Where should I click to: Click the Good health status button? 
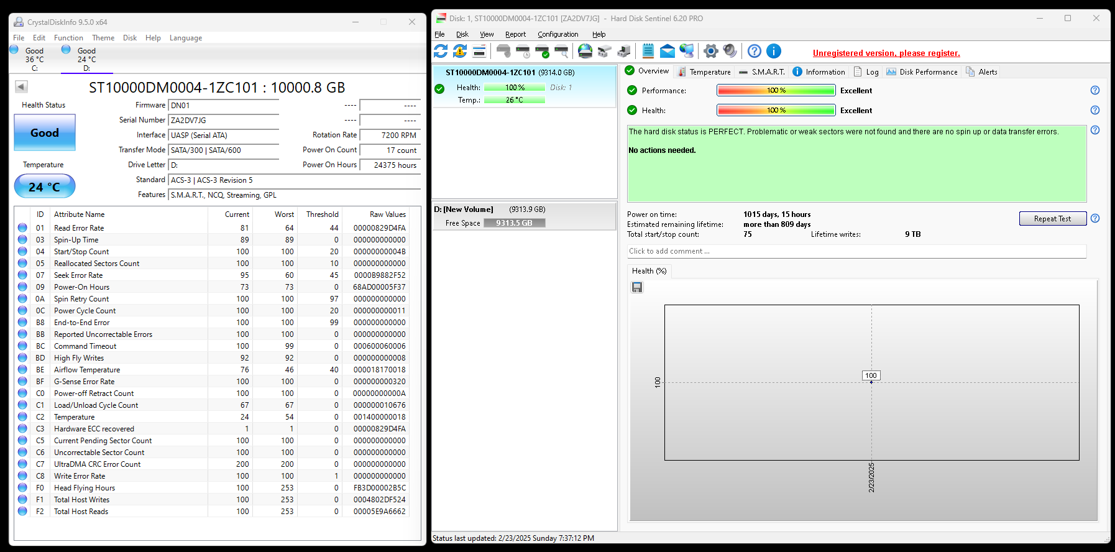pyautogui.click(x=45, y=132)
